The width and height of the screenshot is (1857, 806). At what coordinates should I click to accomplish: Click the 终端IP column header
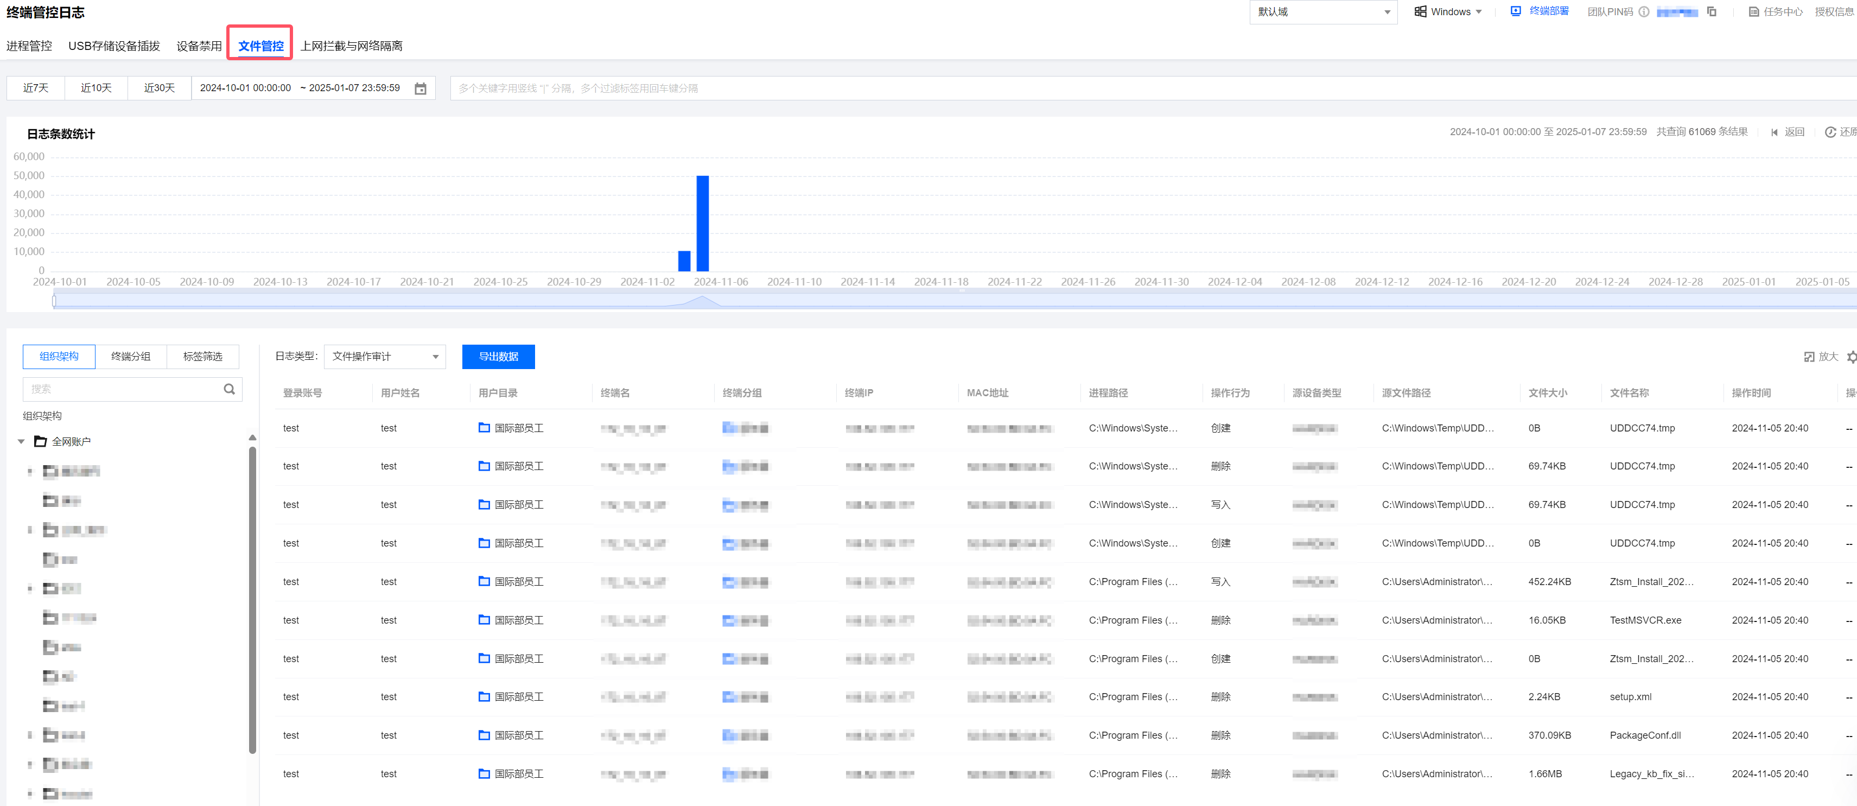858,393
